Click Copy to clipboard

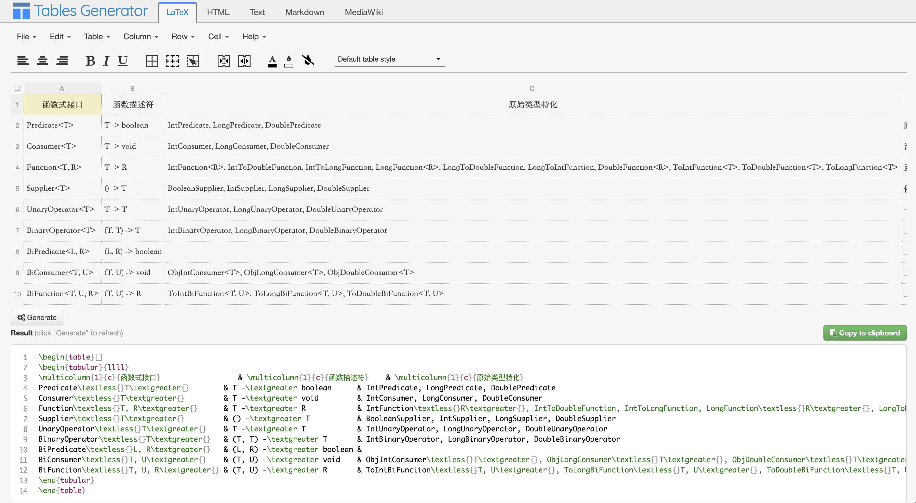[865, 333]
